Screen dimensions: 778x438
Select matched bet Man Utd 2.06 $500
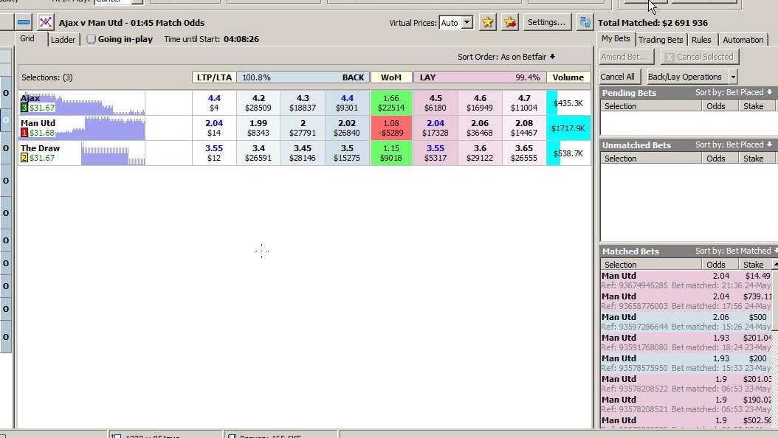pos(686,321)
